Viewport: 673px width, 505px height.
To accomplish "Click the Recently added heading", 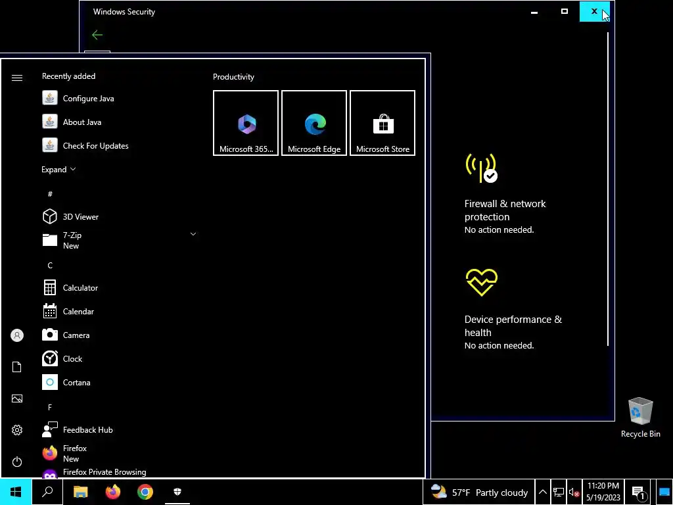I will point(68,76).
